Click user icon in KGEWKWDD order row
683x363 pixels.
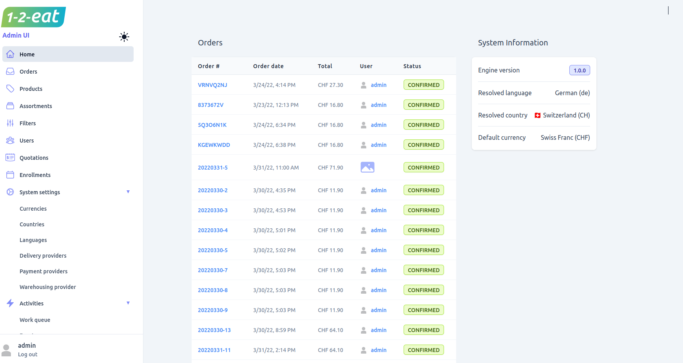coord(364,145)
